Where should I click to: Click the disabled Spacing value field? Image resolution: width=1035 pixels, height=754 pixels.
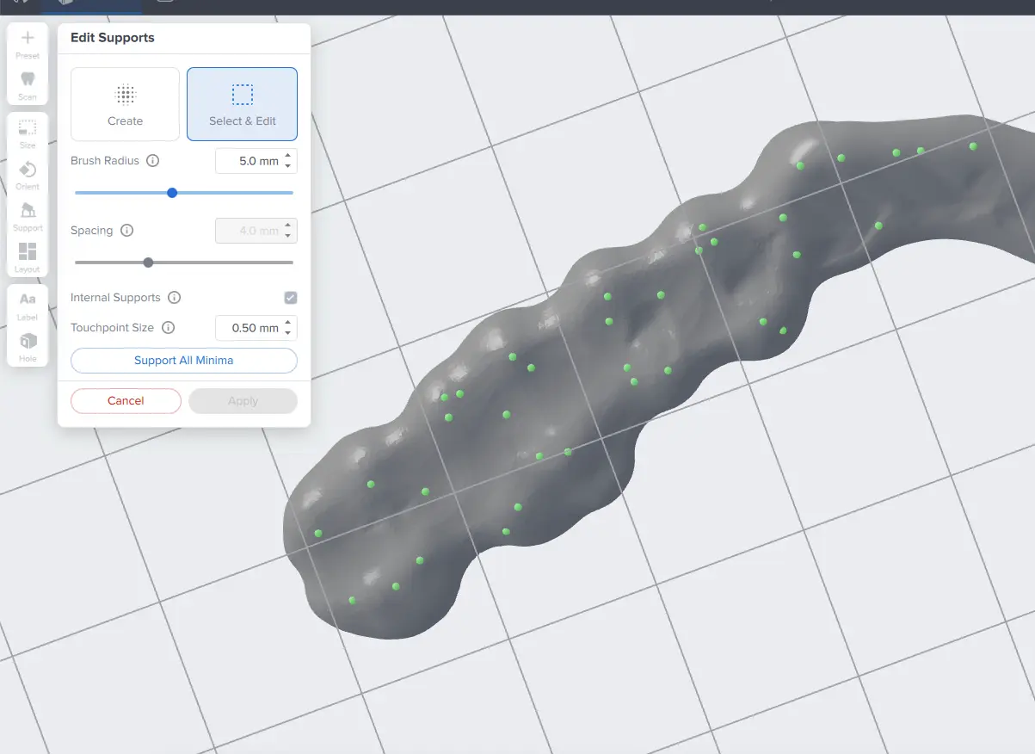pyautogui.click(x=256, y=231)
